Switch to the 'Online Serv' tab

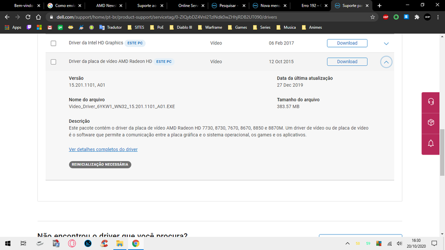[x=188, y=6]
